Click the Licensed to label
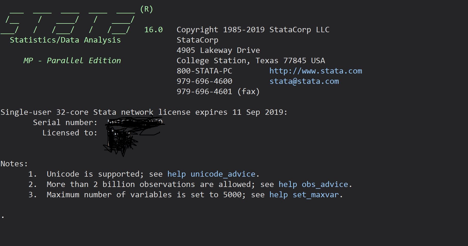This screenshot has height=246, width=468. click(x=70, y=133)
